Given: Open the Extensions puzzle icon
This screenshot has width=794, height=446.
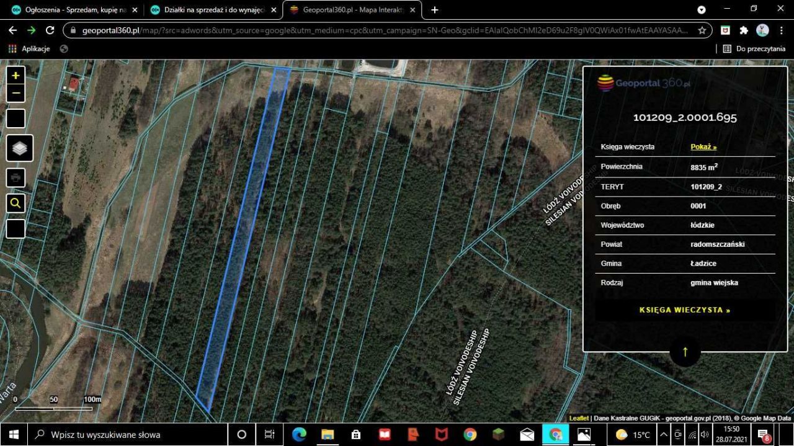Looking at the screenshot, I should coord(744,30).
